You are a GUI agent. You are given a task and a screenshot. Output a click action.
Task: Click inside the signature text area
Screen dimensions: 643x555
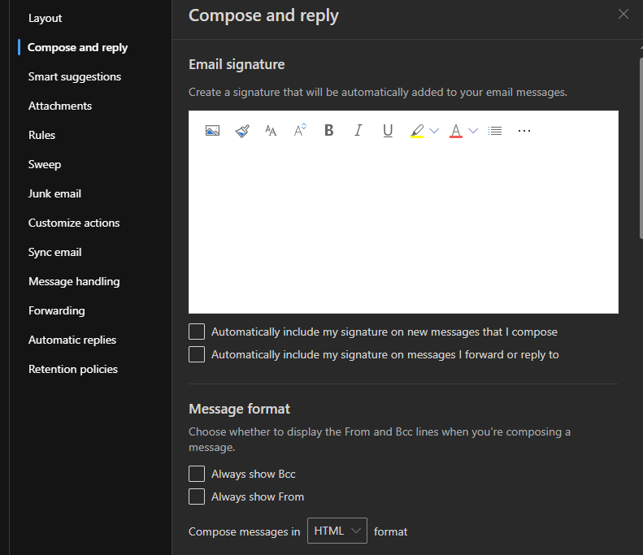pos(403,229)
